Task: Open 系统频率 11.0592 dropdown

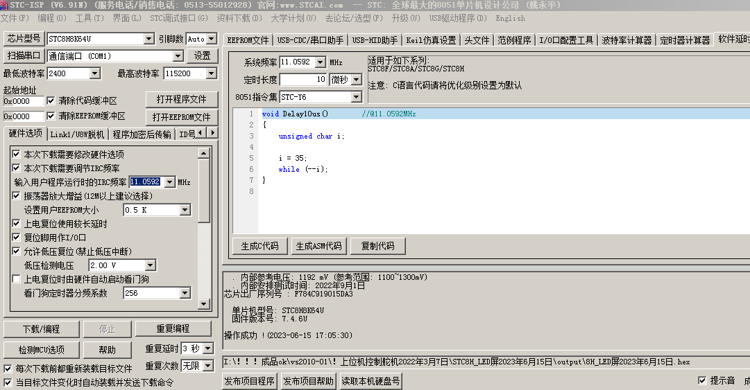Action: [320, 62]
